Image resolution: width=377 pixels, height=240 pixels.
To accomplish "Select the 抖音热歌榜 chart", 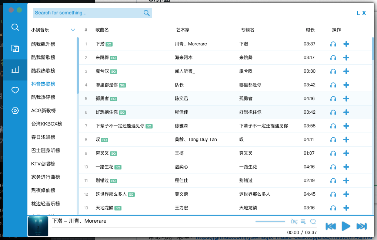I will tap(43, 84).
